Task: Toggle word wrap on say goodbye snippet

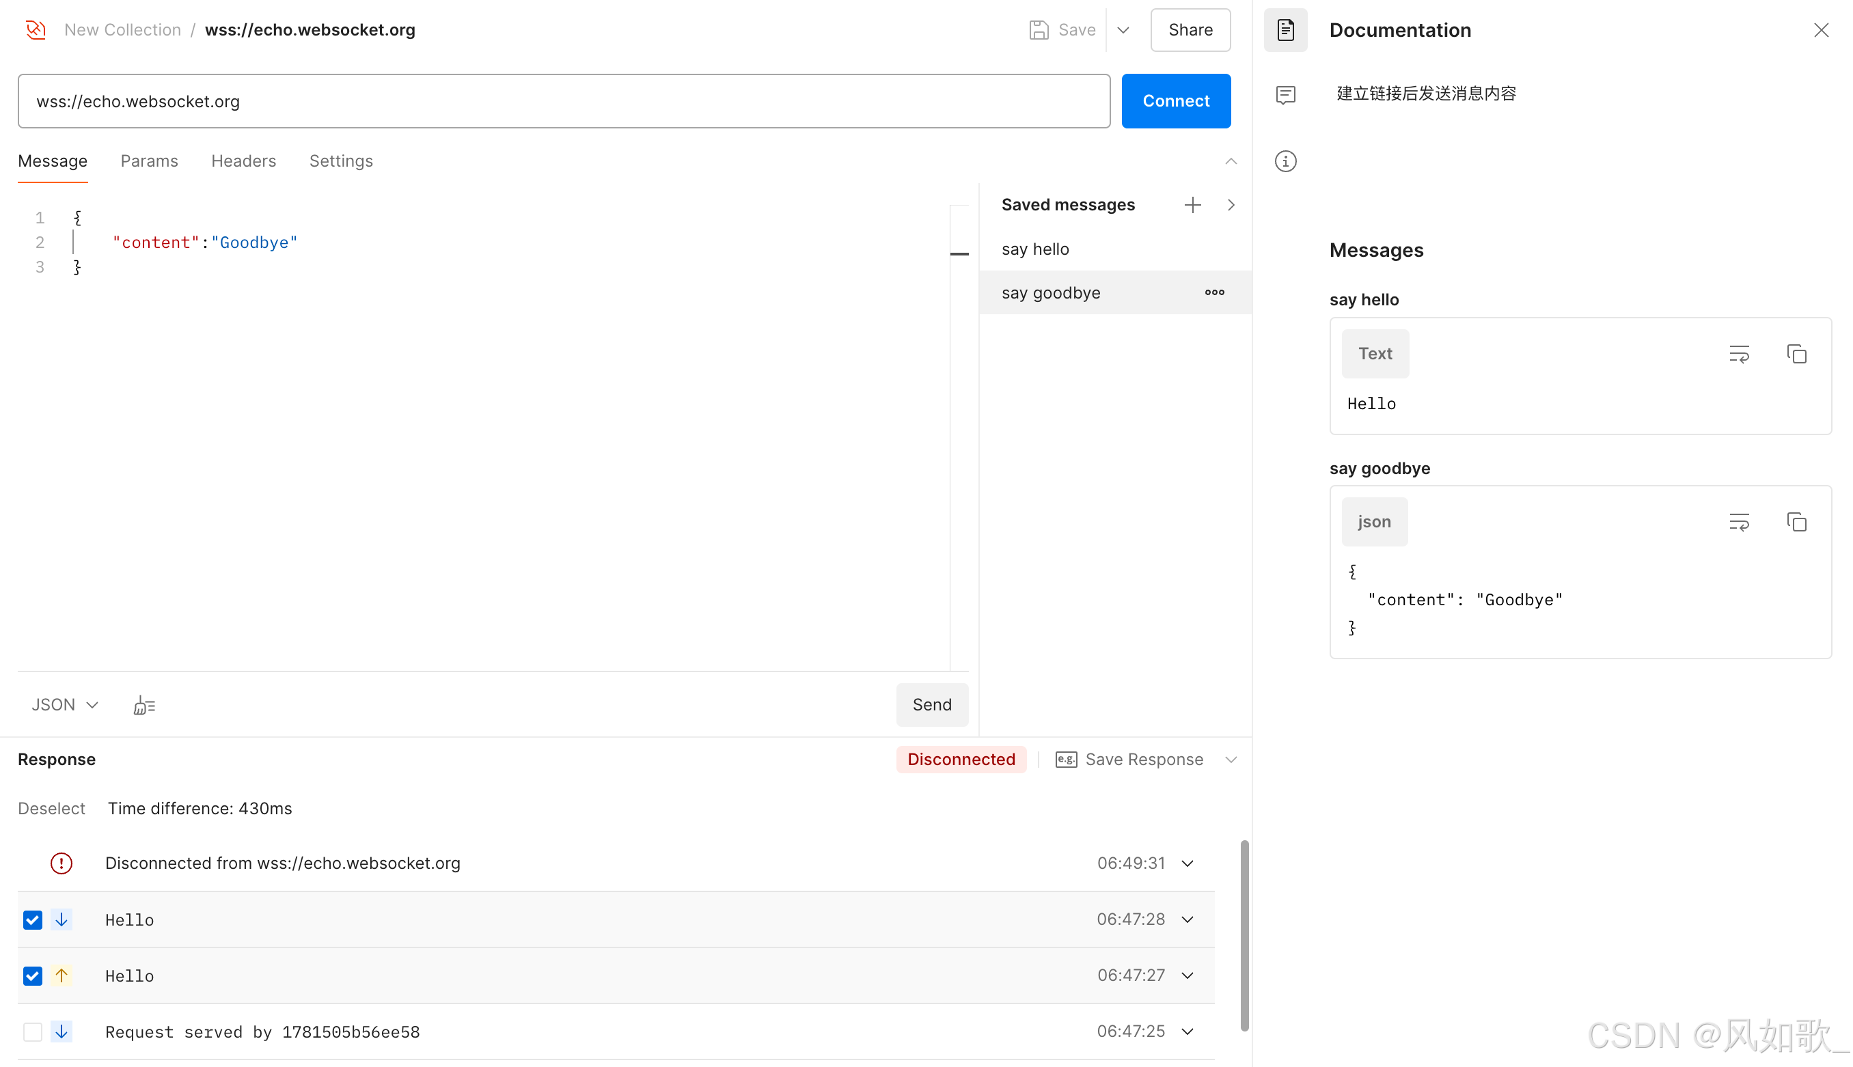Action: pyautogui.click(x=1739, y=523)
